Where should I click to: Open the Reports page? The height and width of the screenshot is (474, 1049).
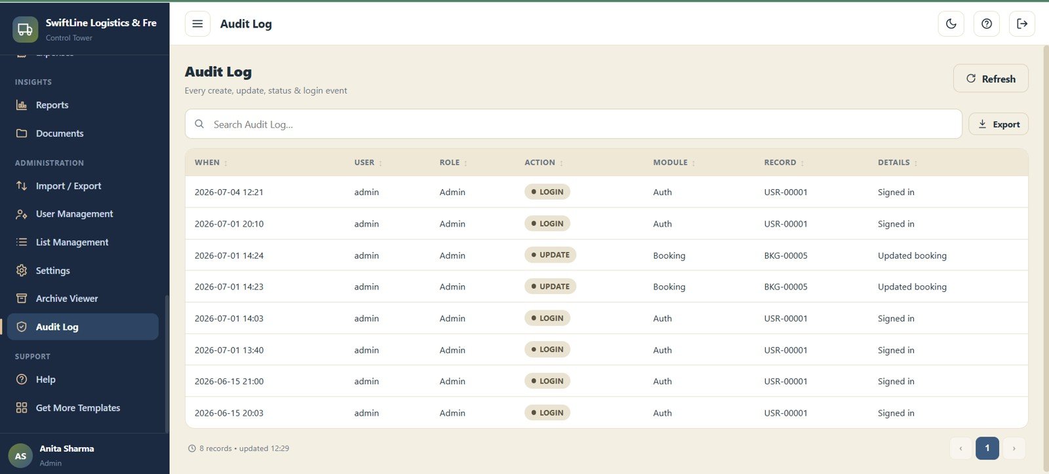(83, 105)
